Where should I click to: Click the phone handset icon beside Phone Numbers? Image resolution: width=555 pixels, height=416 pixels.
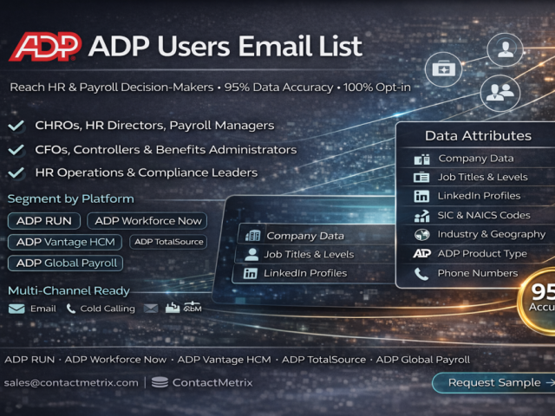pos(421,274)
